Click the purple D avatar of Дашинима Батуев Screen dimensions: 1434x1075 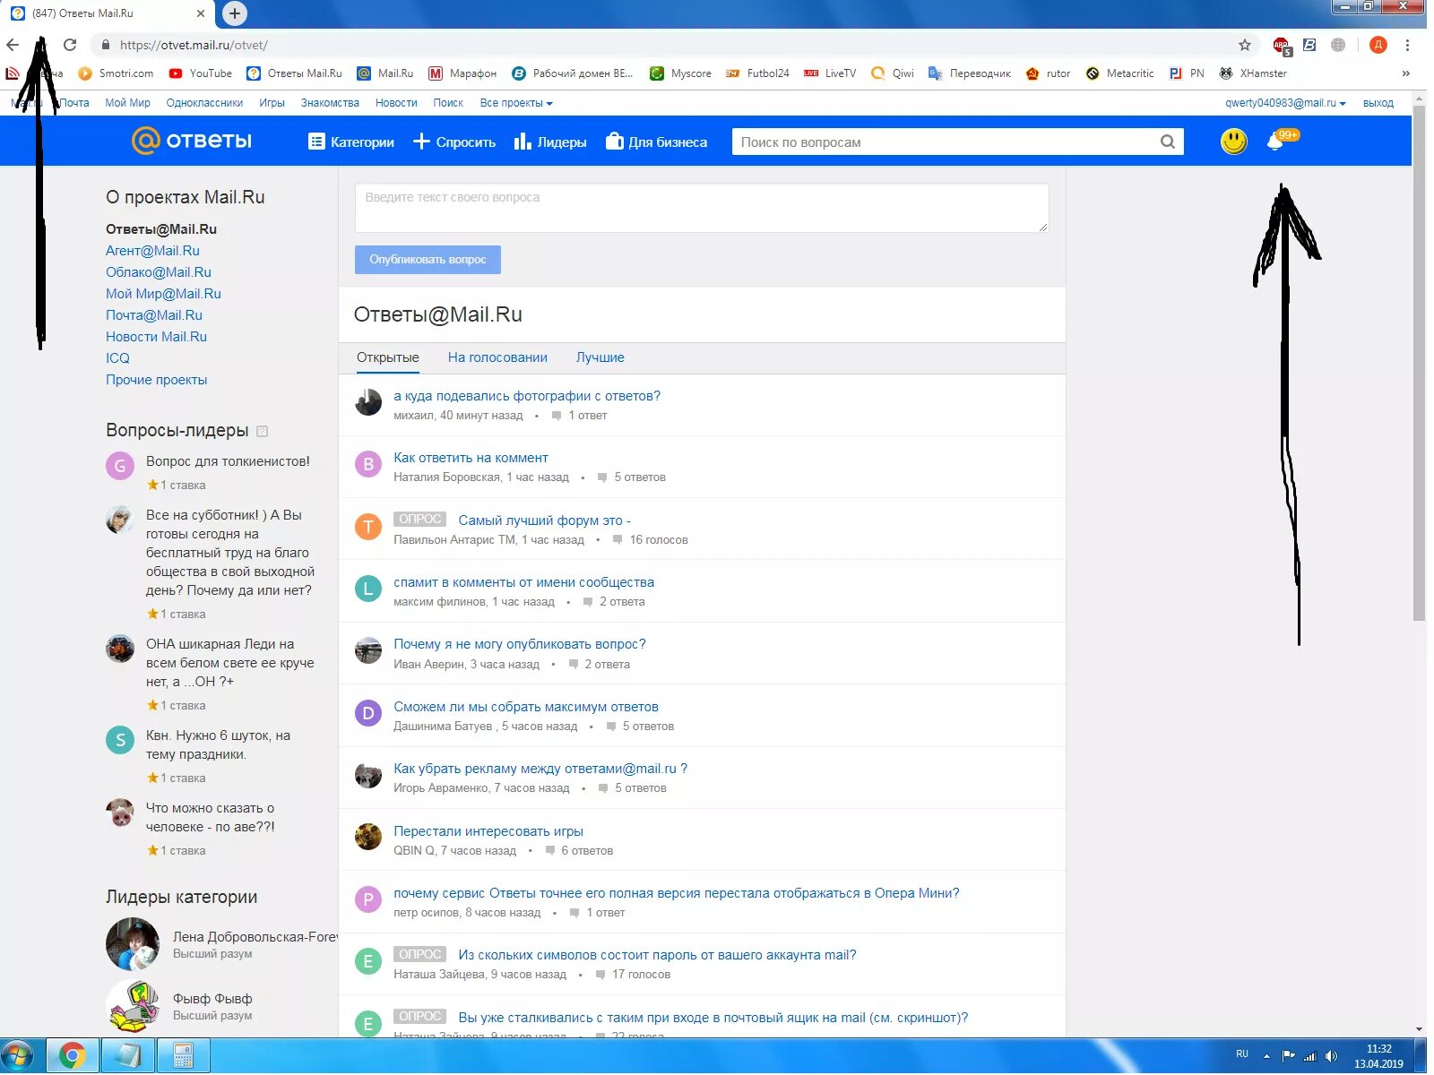pyautogui.click(x=368, y=713)
